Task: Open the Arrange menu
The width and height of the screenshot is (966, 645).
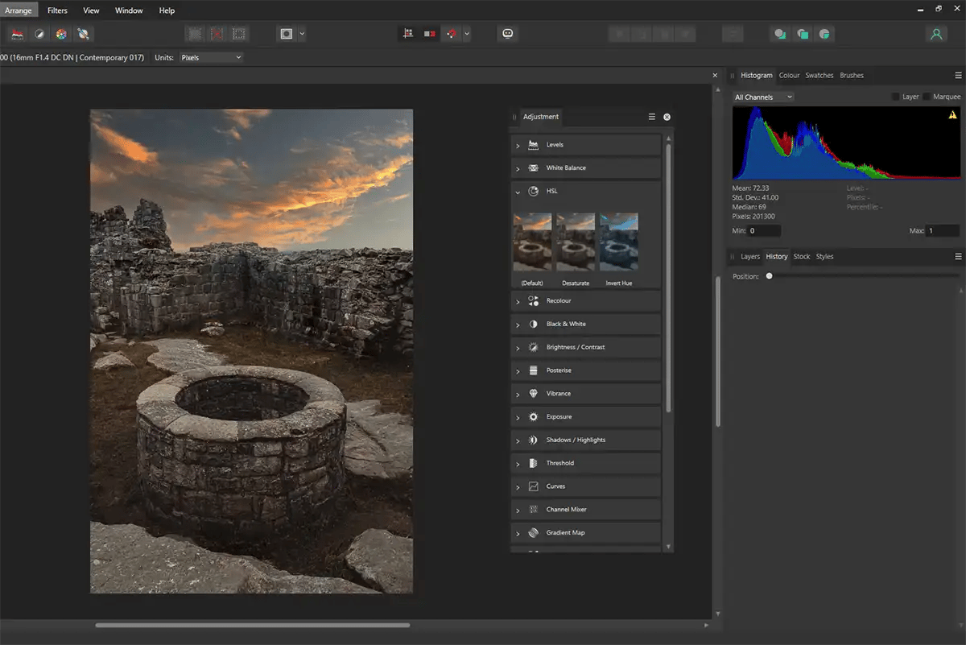Action: [19, 10]
